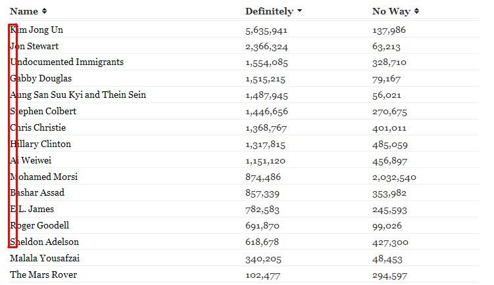Click Kim Jong Un's Definitely count 5,635,941

pos(266,30)
